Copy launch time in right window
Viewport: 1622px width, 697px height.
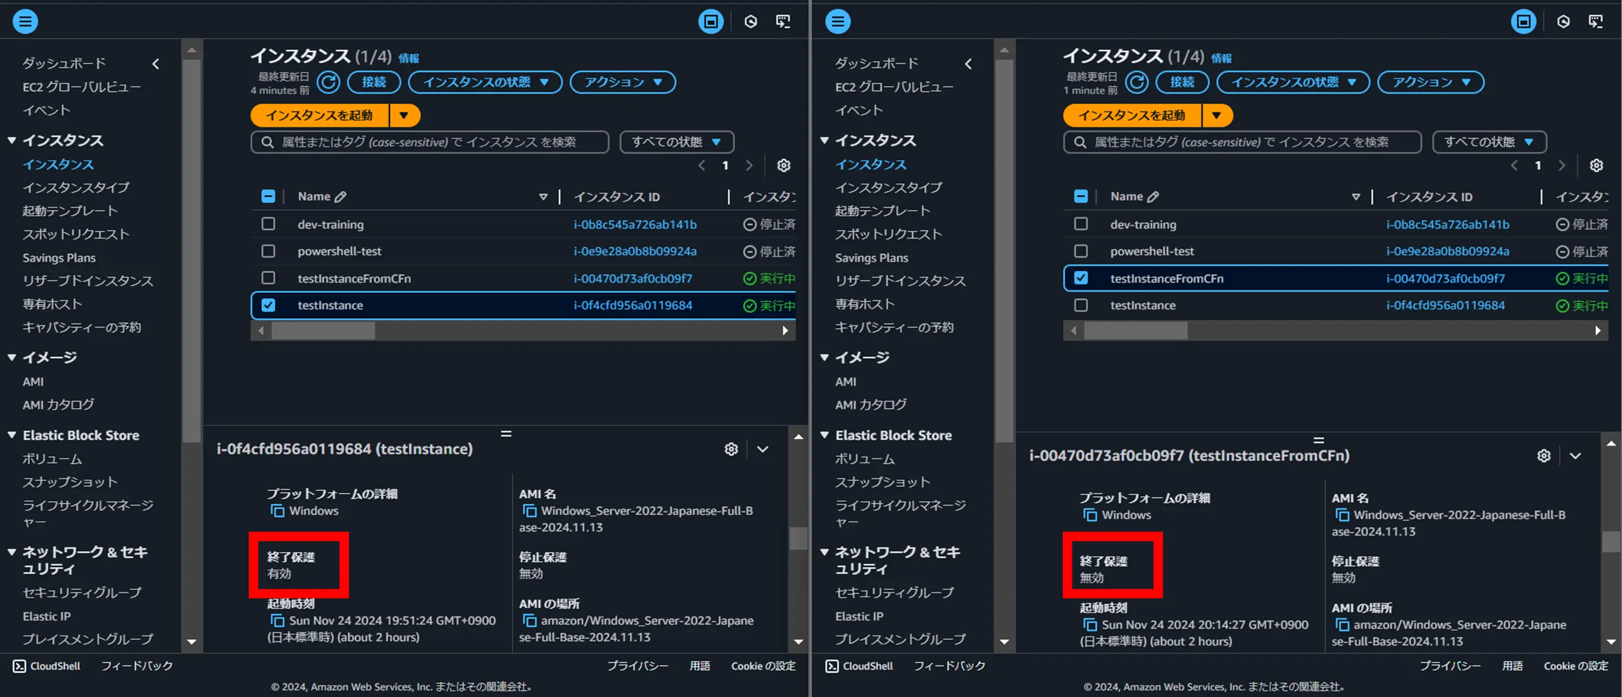[1090, 624]
